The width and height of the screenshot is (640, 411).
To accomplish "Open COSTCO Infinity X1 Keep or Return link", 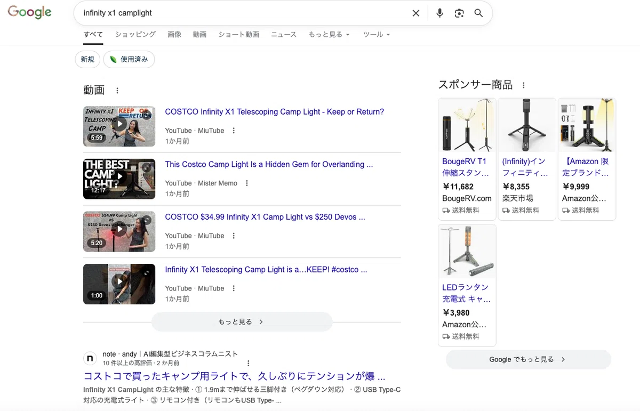I will pyautogui.click(x=275, y=112).
